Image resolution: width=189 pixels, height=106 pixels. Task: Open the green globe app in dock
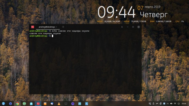[x=24, y=104]
